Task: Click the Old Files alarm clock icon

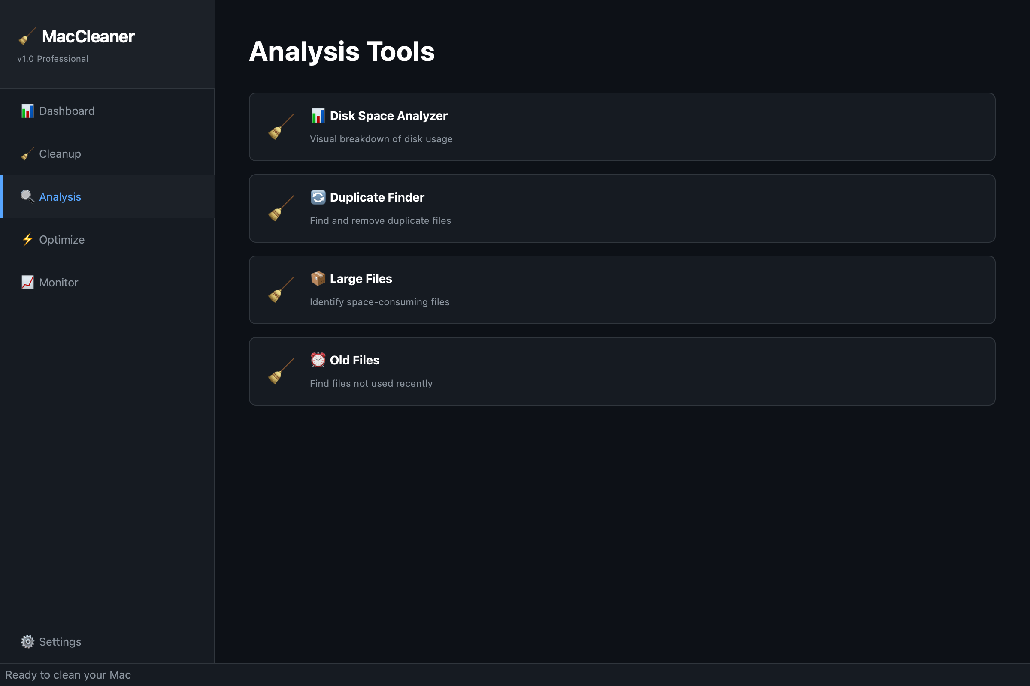Action: (x=318, y=360)
